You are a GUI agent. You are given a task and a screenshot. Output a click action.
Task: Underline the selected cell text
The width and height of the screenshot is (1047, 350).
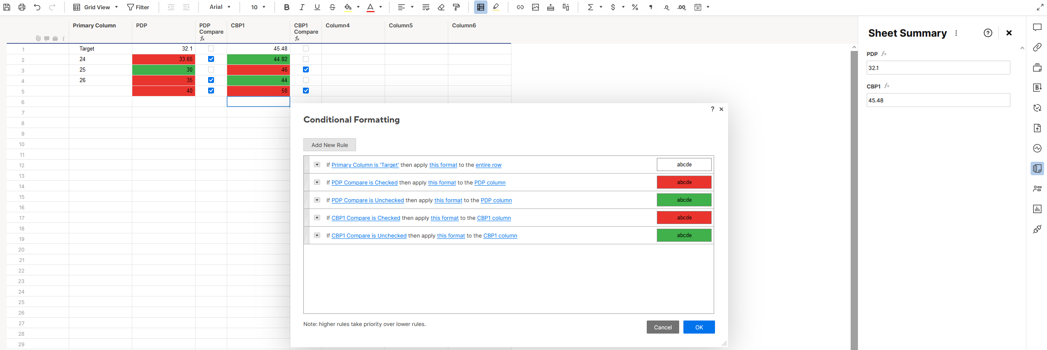[317, 7]
